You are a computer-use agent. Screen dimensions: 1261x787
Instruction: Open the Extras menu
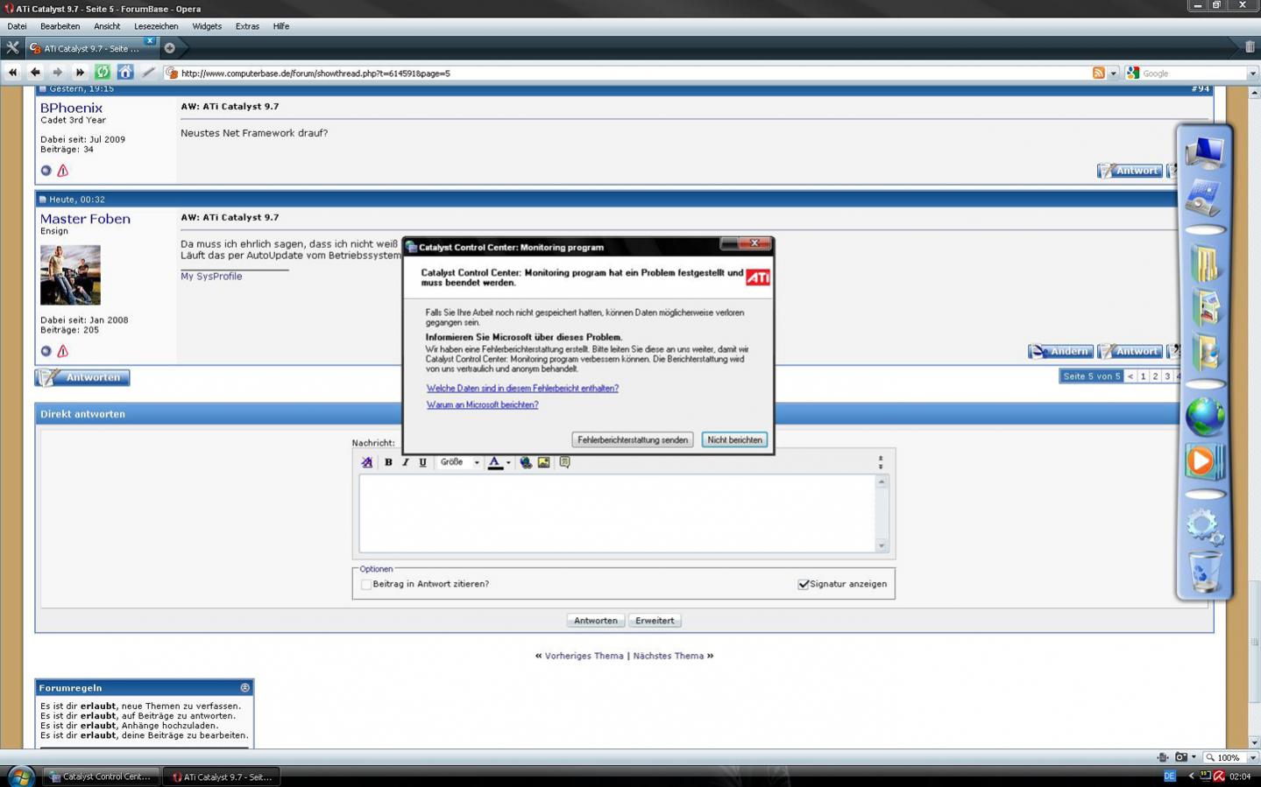pos(247,26)
